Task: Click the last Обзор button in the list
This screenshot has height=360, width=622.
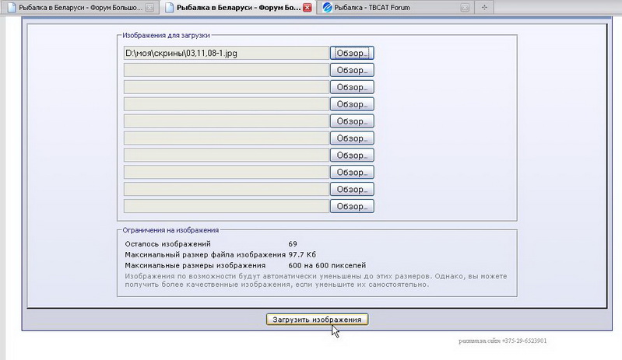Action: [352, 207]
